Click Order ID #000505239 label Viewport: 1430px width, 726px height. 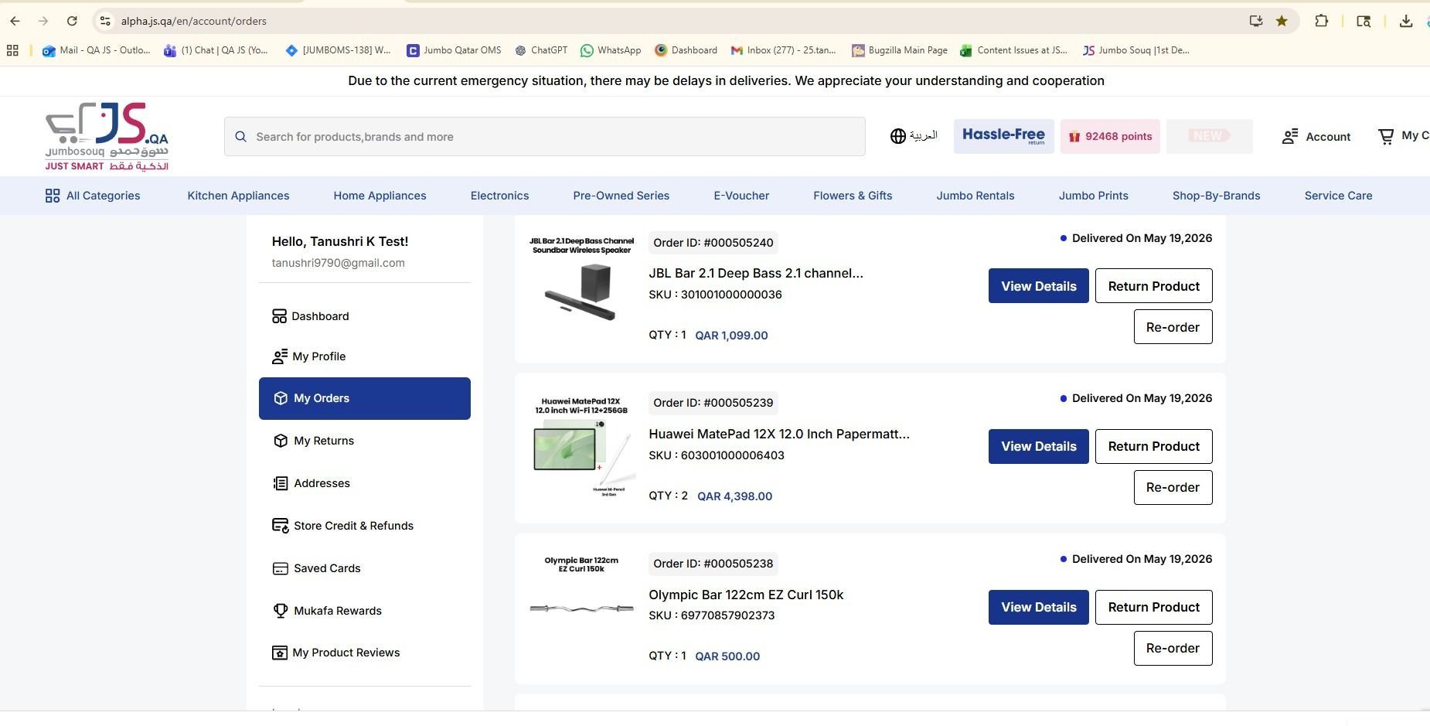(x=713, y=403)
